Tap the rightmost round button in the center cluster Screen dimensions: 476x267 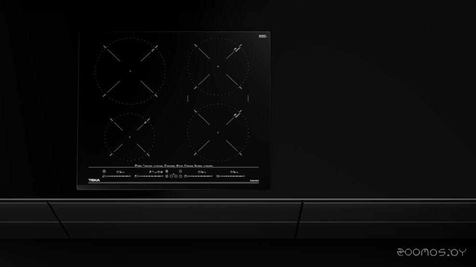[180, 176]
